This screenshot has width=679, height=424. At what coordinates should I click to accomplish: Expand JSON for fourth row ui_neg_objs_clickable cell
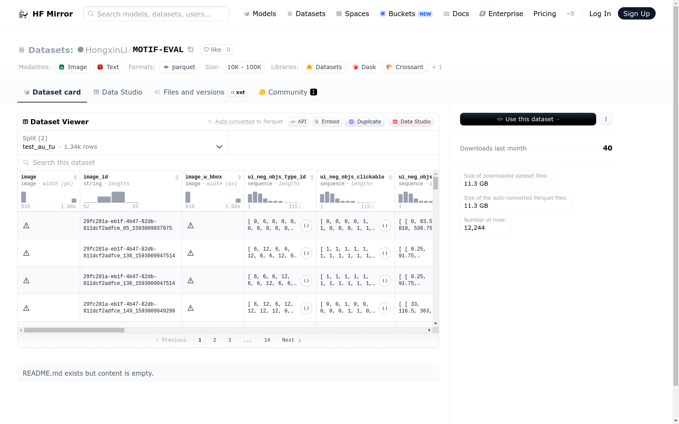point(385,308)
